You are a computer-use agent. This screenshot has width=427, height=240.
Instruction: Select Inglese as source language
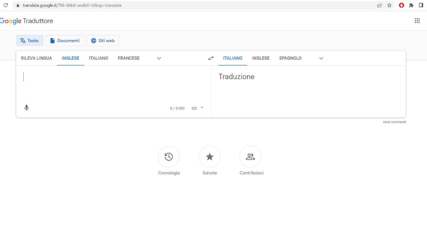pos(70,58)
